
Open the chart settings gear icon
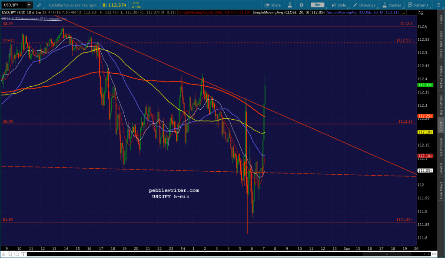(x=301, y=5)
